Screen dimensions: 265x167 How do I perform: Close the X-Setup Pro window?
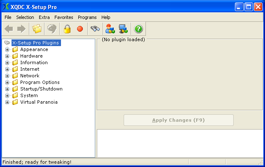258,7
